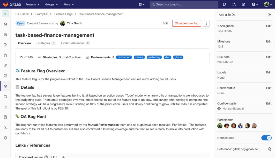
Task: Switch to the Code References tab
Action: click(x=75, y=43)
